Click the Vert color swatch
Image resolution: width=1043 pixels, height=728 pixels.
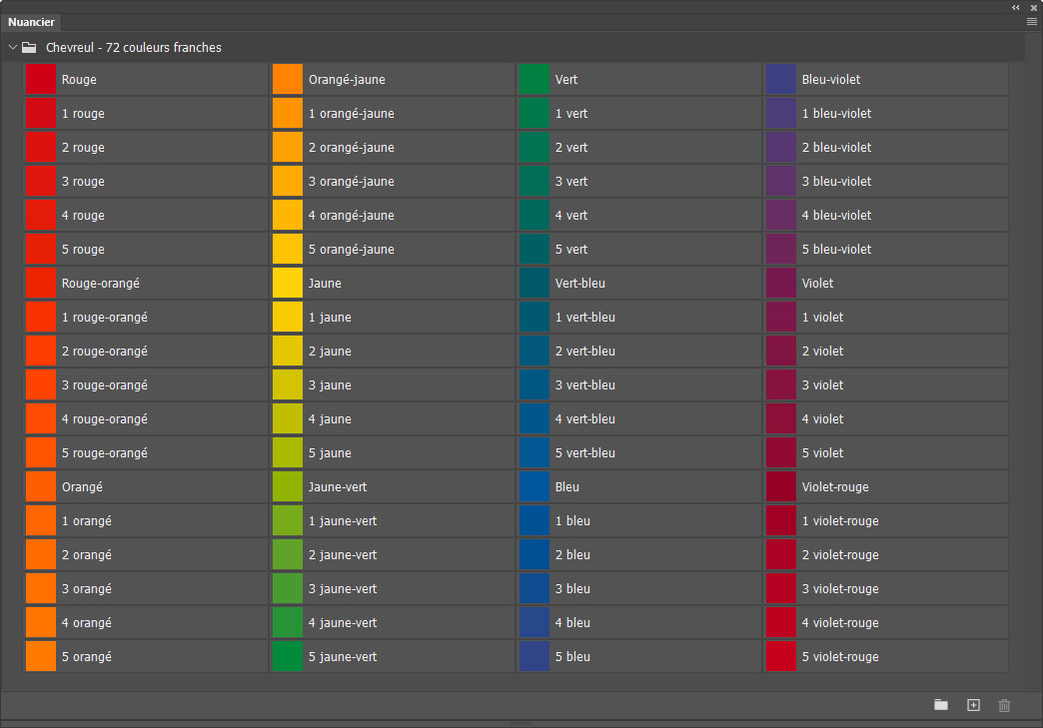click(534, 80)
